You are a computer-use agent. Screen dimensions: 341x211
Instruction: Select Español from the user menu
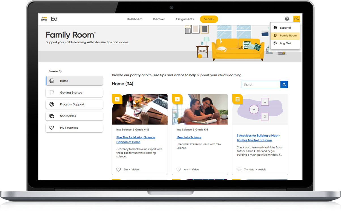[285, 28]
